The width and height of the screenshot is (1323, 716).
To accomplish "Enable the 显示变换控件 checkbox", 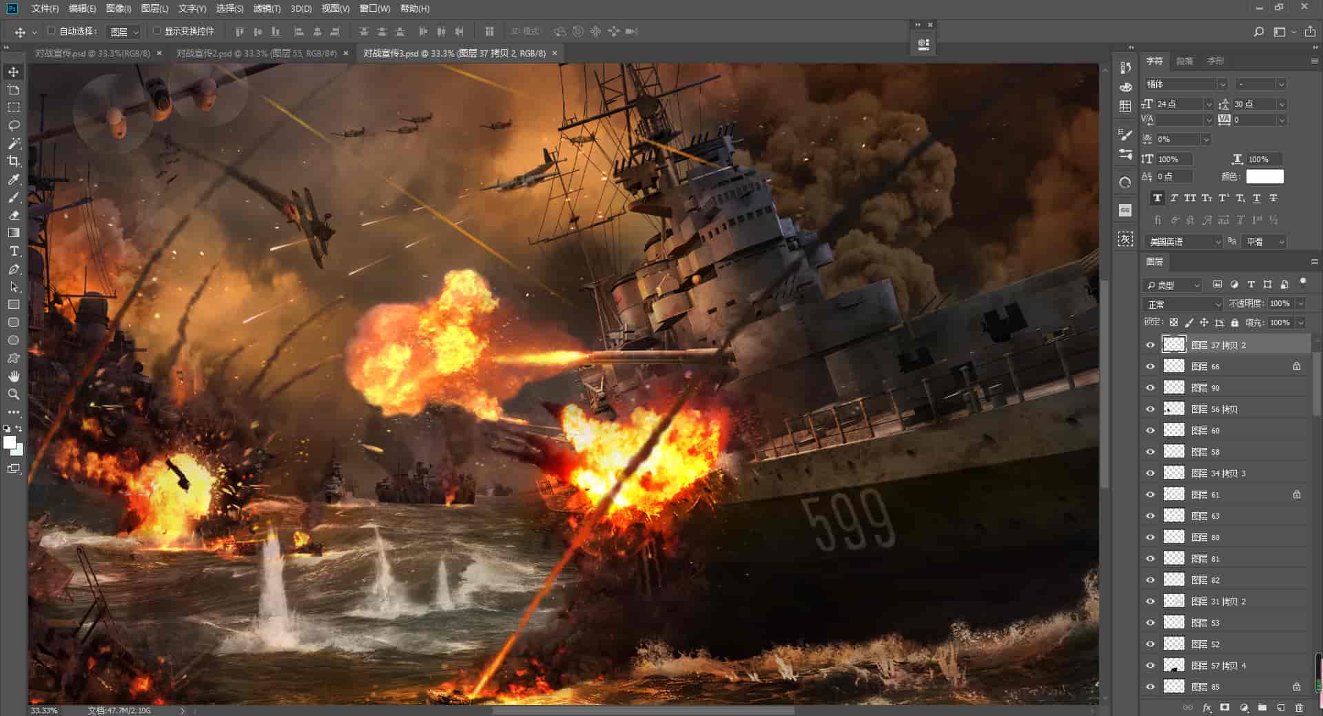I will pyautogui.click(x=156, y=31).
